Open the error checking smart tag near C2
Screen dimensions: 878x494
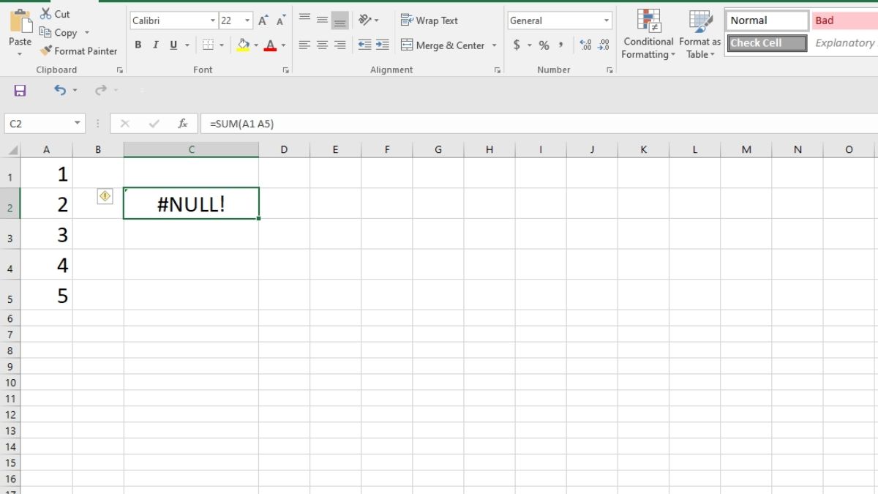105,196
